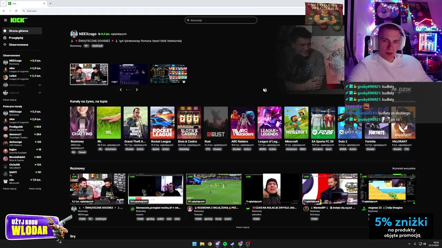Expand Pokaż więcej under recommended channels

pos(10,189)
